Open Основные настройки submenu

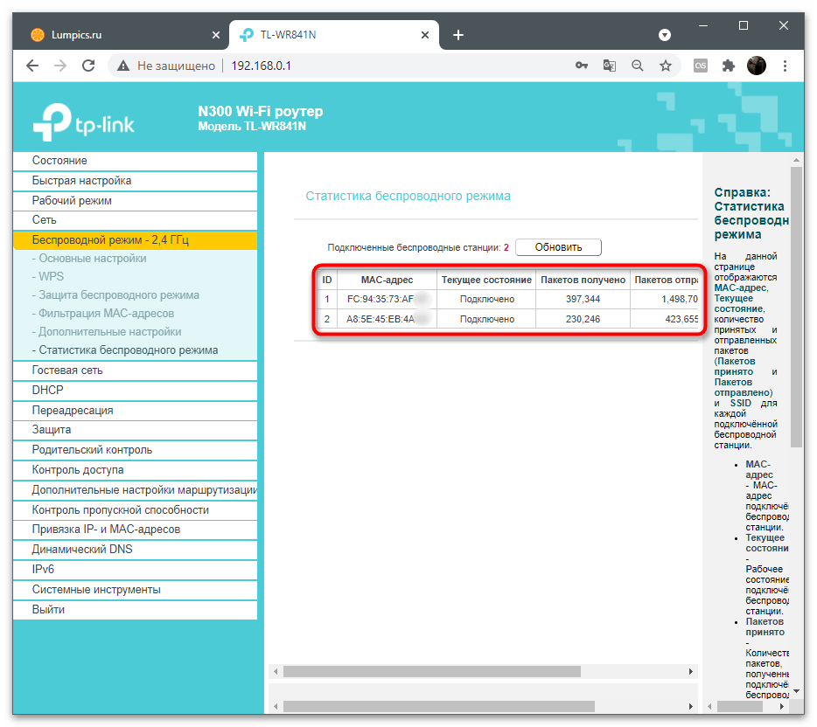tap(89, 258)
